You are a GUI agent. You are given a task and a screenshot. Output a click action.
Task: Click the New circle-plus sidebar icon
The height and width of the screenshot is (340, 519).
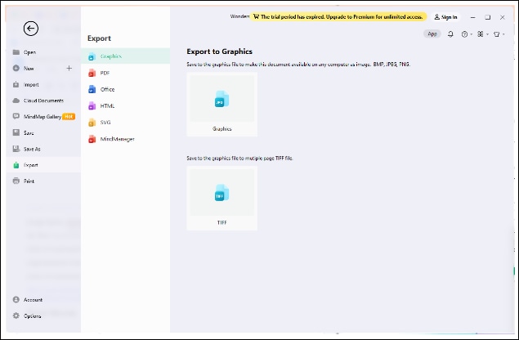click(16, 68)
